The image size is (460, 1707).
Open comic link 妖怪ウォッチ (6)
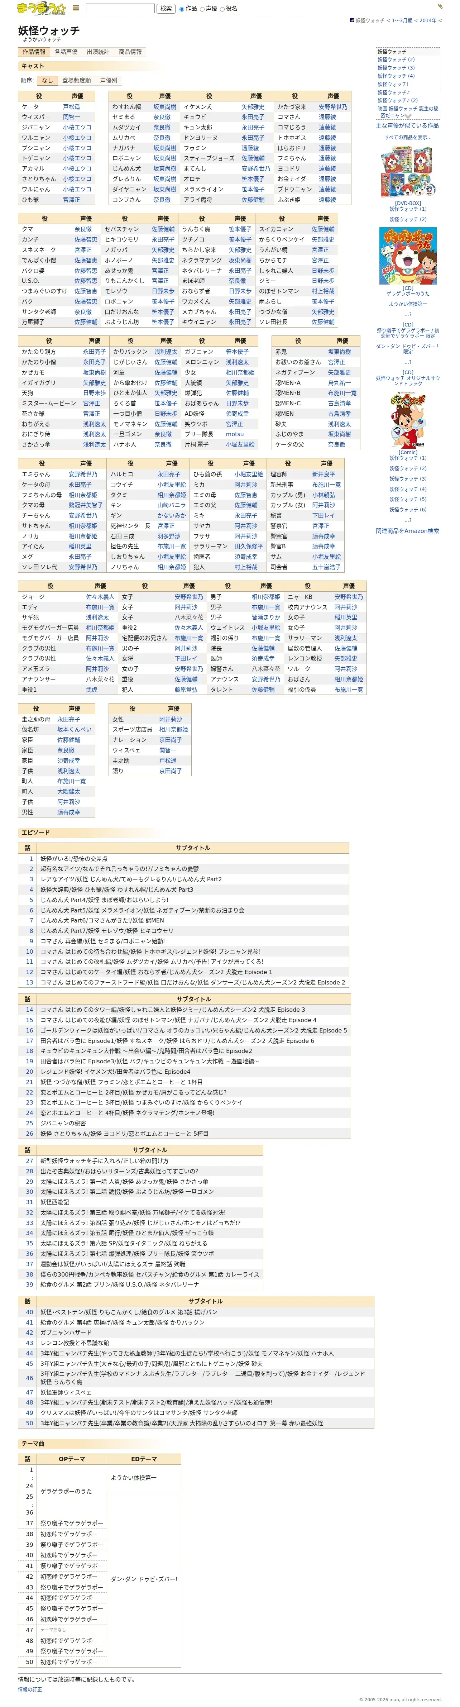coord(408,510)
